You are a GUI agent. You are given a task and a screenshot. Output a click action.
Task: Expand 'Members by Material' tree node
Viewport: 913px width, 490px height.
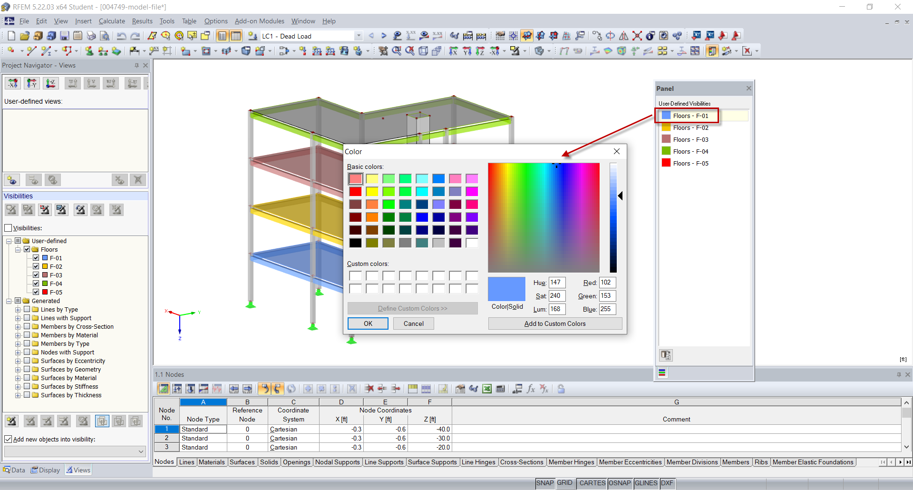18,335
